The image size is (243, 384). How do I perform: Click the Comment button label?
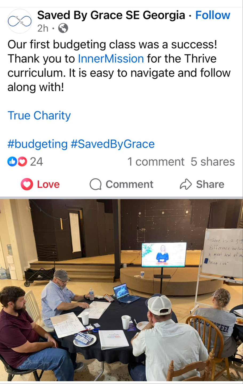(129, 184)
